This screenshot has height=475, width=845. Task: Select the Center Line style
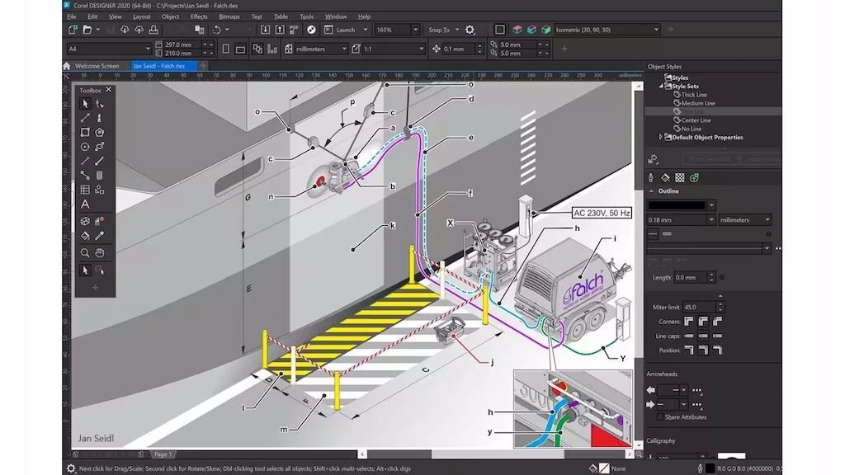point(696,120)
